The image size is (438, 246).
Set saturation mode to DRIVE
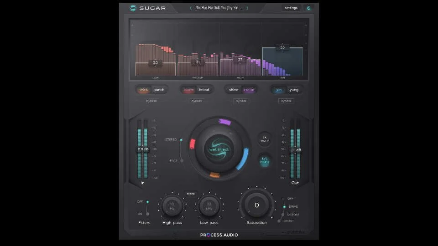(x=284, y=207)
